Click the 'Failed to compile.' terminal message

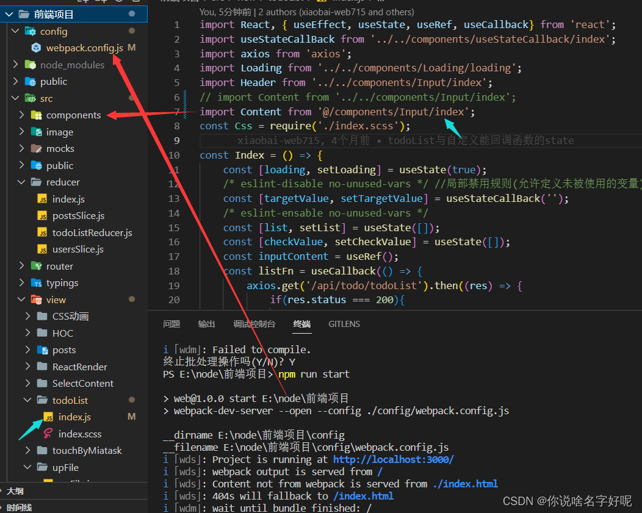pyautogui.click(x=262, y=350)
